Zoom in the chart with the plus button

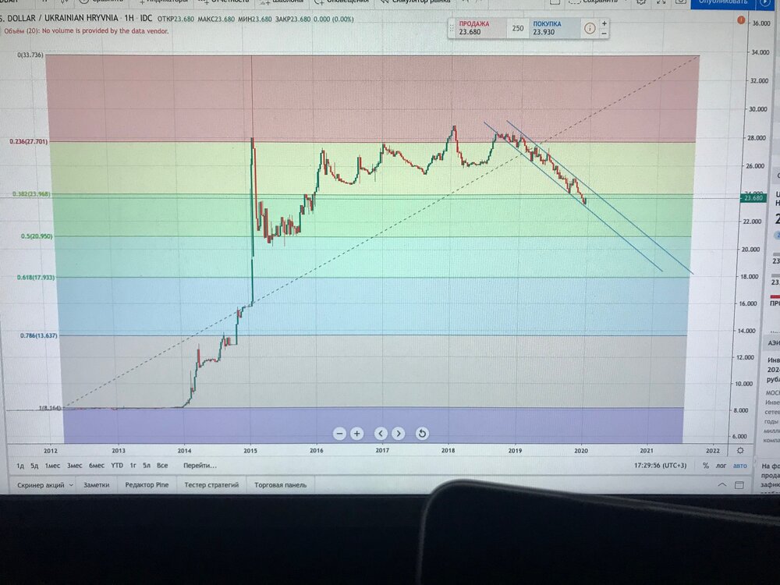tap(356, 433)
